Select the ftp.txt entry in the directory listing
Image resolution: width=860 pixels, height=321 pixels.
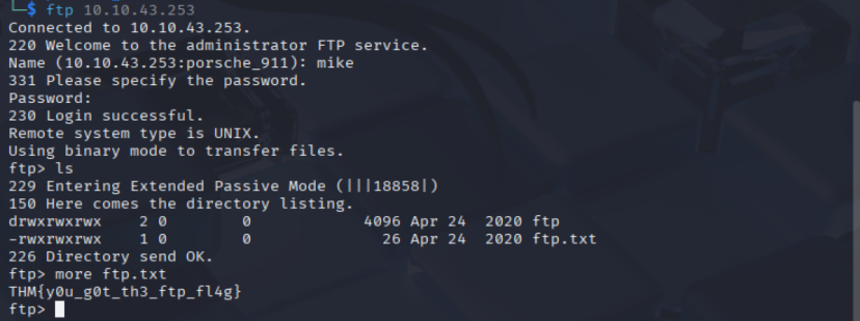565,239
